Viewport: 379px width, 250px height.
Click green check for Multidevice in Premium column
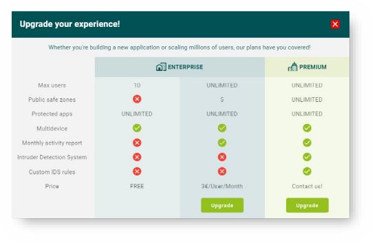point(307,128)
